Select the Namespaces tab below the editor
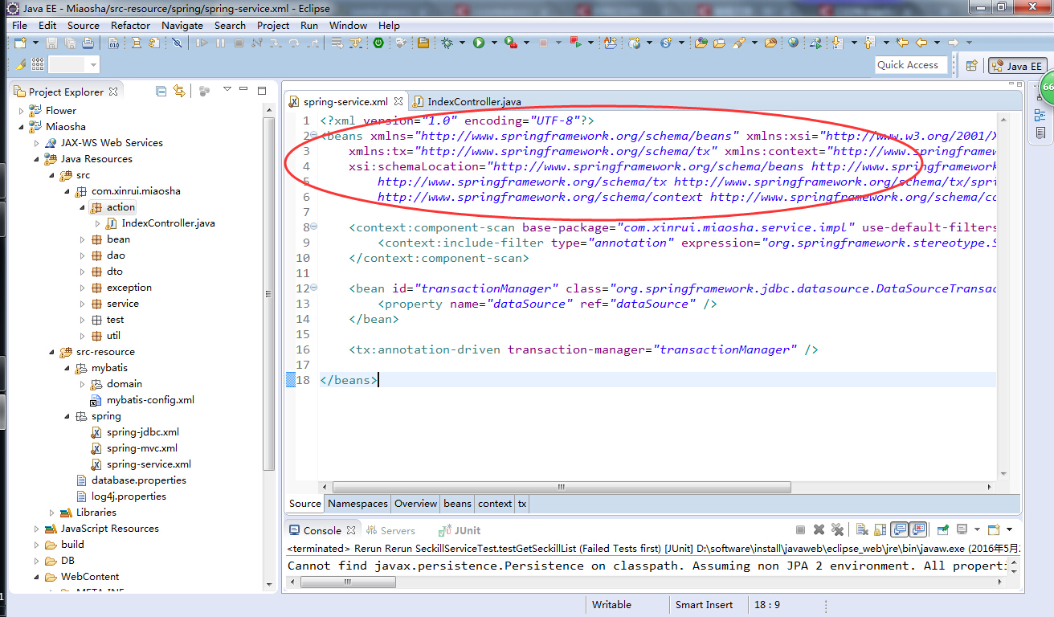1054x617 pixels. click(x=357, y=504)
